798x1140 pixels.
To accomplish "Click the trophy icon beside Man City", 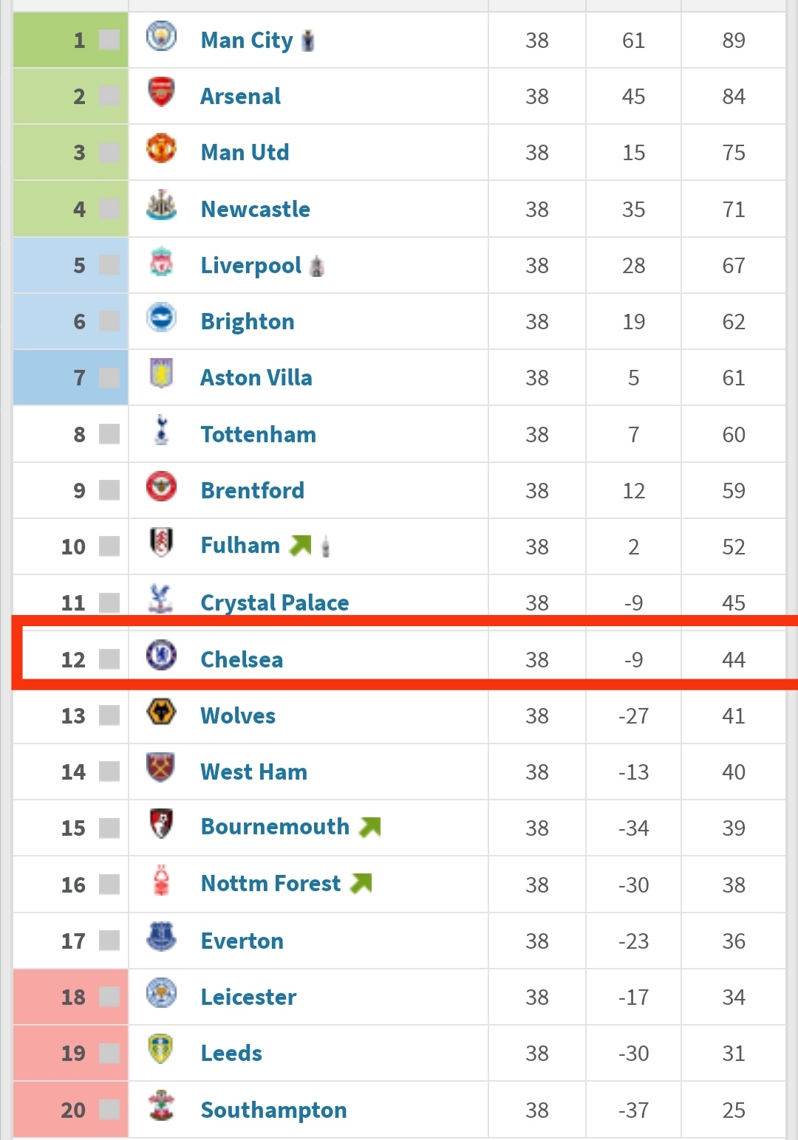I will (x=308, y=40).
